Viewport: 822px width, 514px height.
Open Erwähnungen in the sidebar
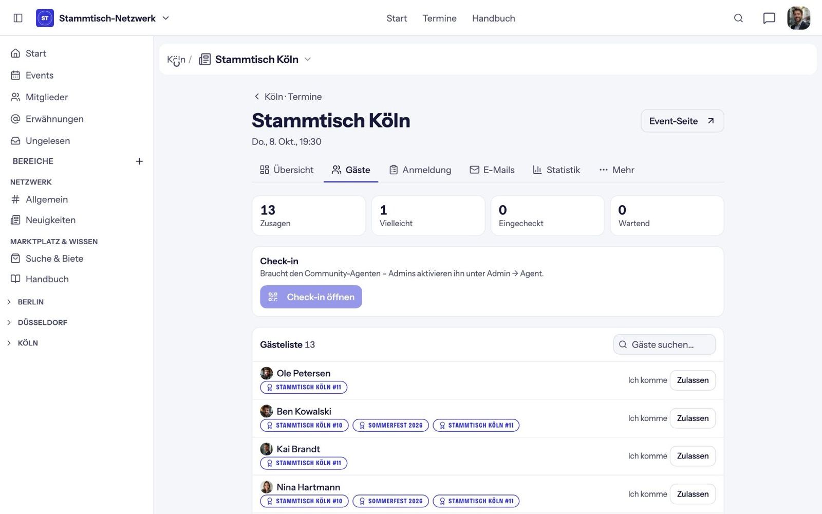pos(77,119)
